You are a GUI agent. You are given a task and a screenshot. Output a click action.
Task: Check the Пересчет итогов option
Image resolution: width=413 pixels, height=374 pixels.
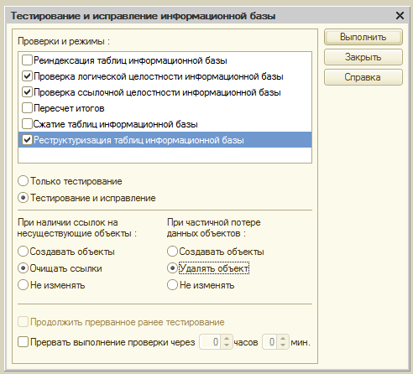click(27, 108)
